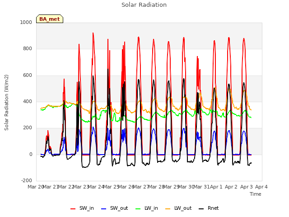Screen dimensions: 289x217
Task: Click the BA_met annotation label
Action: pos(50,19)
